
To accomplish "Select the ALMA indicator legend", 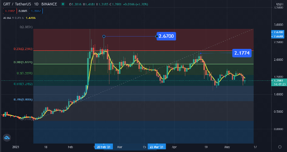I will pyautogui.click(x=19, y=18).
